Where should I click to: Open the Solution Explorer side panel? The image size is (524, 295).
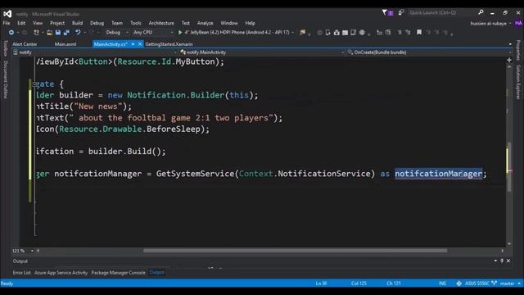coord(518,82)
